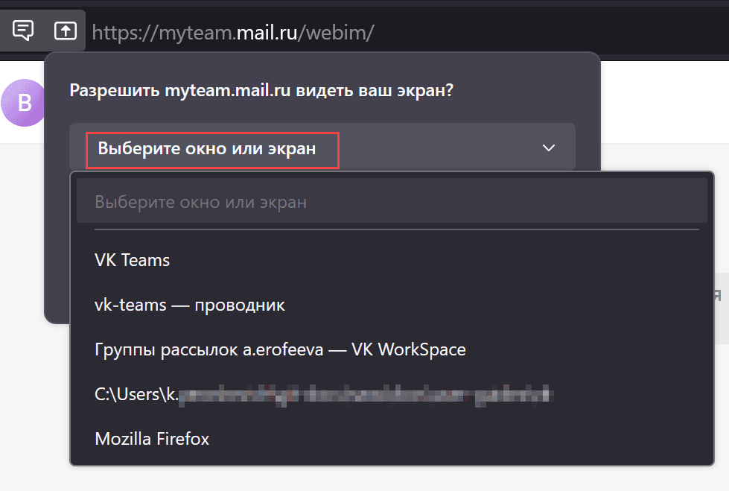The width and height of the screenshot is (729, 491).
Task: Choose "Mozilla Firefox" from the list
Action: [x=392, y=439]
